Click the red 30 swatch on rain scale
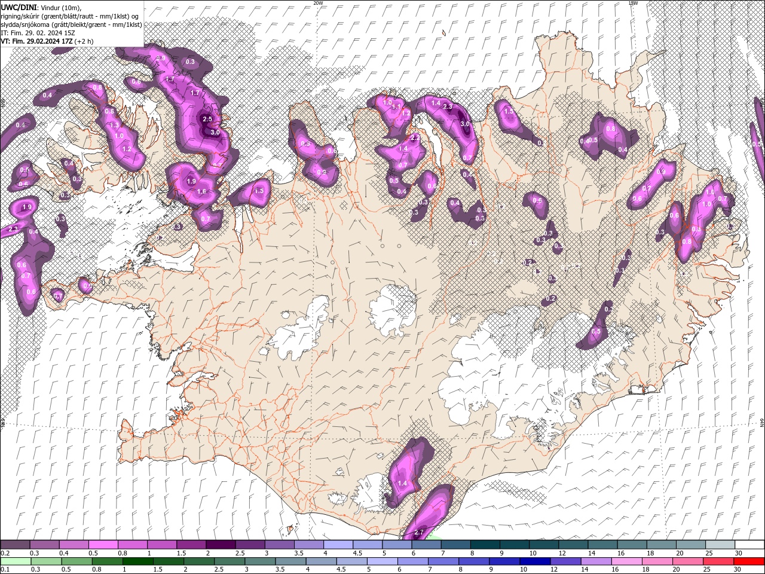Viewport: 765px width, 574px height. [749, 561]
